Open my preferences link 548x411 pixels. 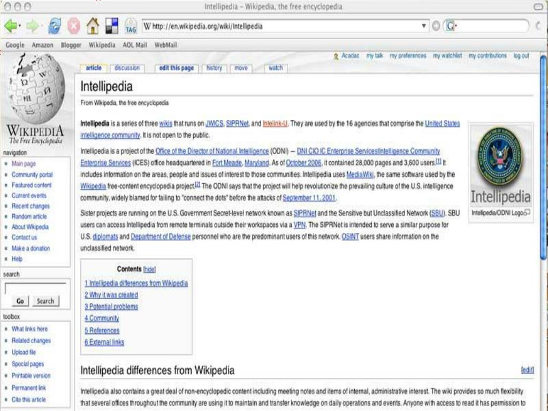click(408, 56)
